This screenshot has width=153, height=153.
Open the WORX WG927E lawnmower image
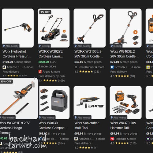(54, 28)
